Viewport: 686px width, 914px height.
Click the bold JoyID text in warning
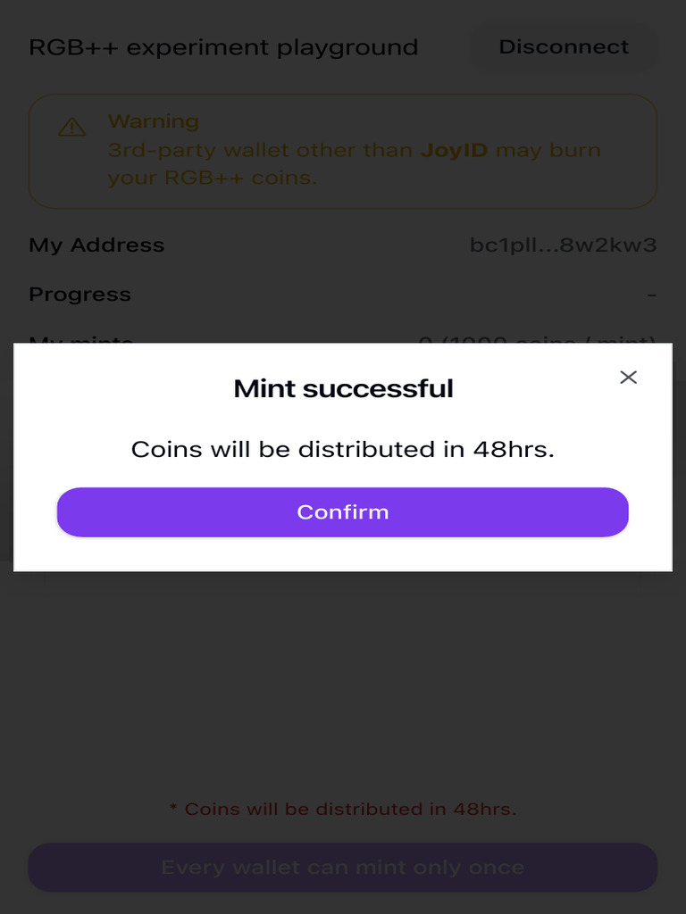pos(455,150)
